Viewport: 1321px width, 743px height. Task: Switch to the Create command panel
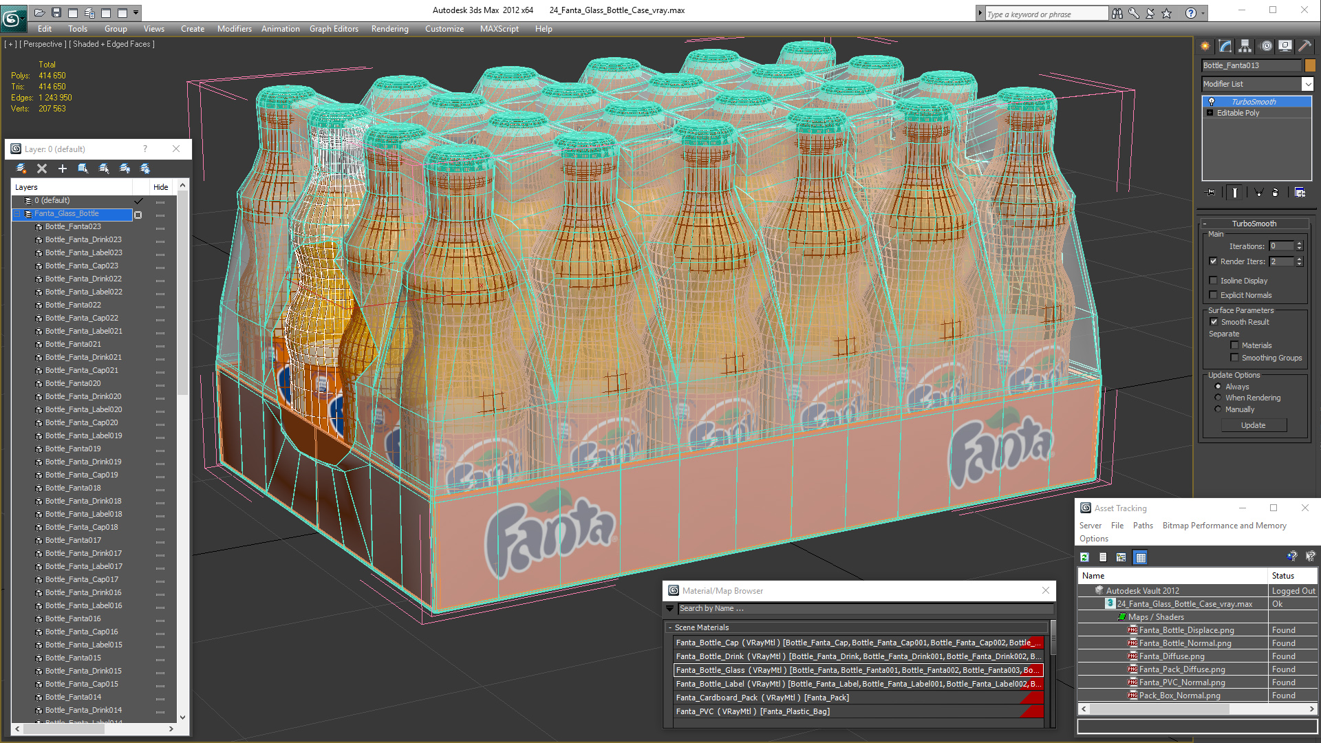1205,46
